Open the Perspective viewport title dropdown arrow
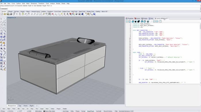Screen dimensions: 201x112 tap(15, 18)
